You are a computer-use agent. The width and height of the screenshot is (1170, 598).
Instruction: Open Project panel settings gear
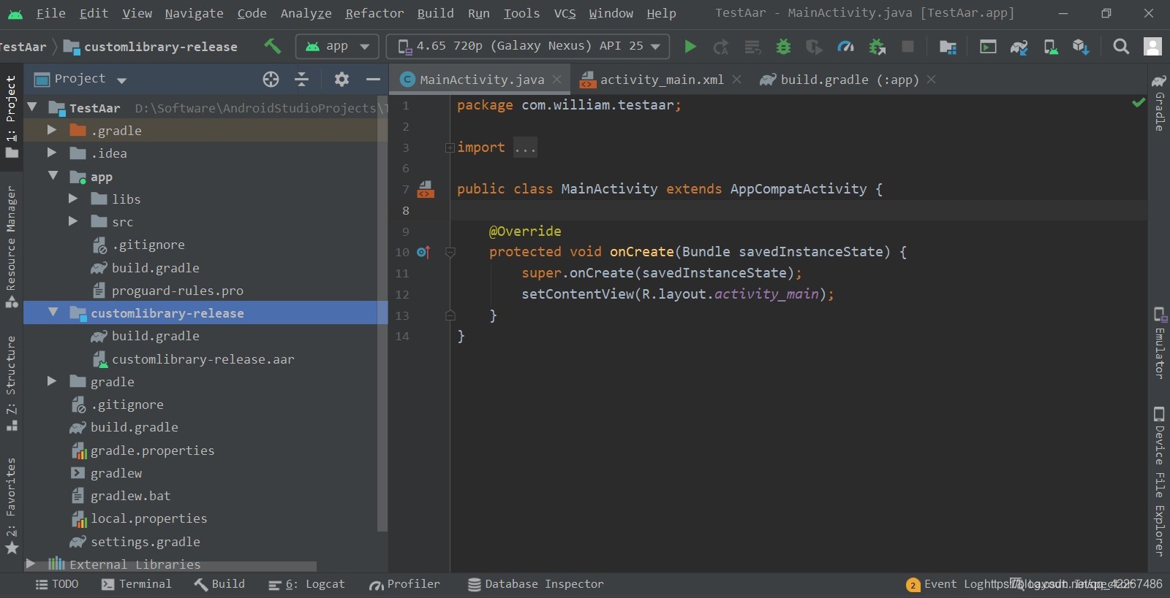pos(341,79)
